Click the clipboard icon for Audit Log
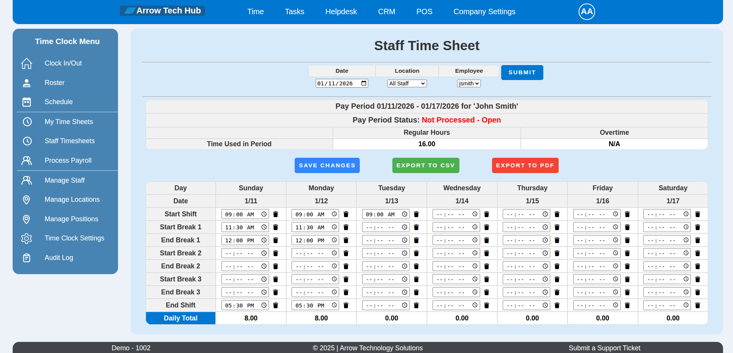Screen dimensions: 733x353 point(26,258)
